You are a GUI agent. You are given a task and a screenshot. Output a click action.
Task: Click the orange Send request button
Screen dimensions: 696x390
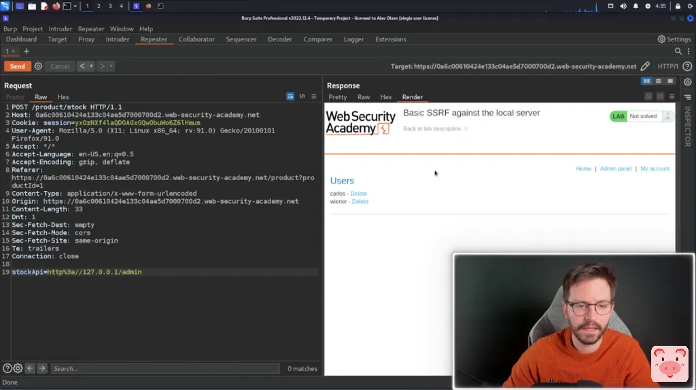tap(17, 66)
